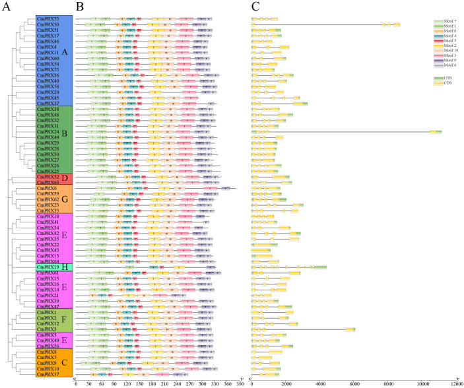Viewport: 464px width, 388px height.
Task: Click the 6000 tick on gene axis
Action: [x=354, y=384]
